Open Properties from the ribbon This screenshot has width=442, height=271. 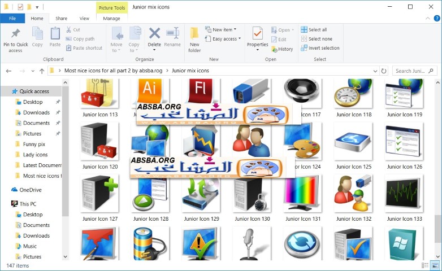[257, 39]
